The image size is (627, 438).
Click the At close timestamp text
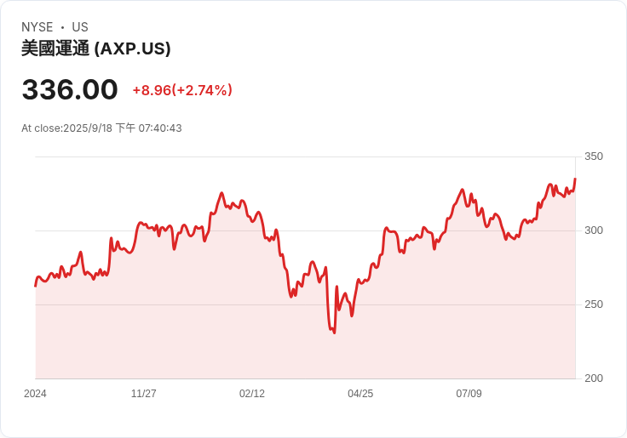[x=101, y=128]
